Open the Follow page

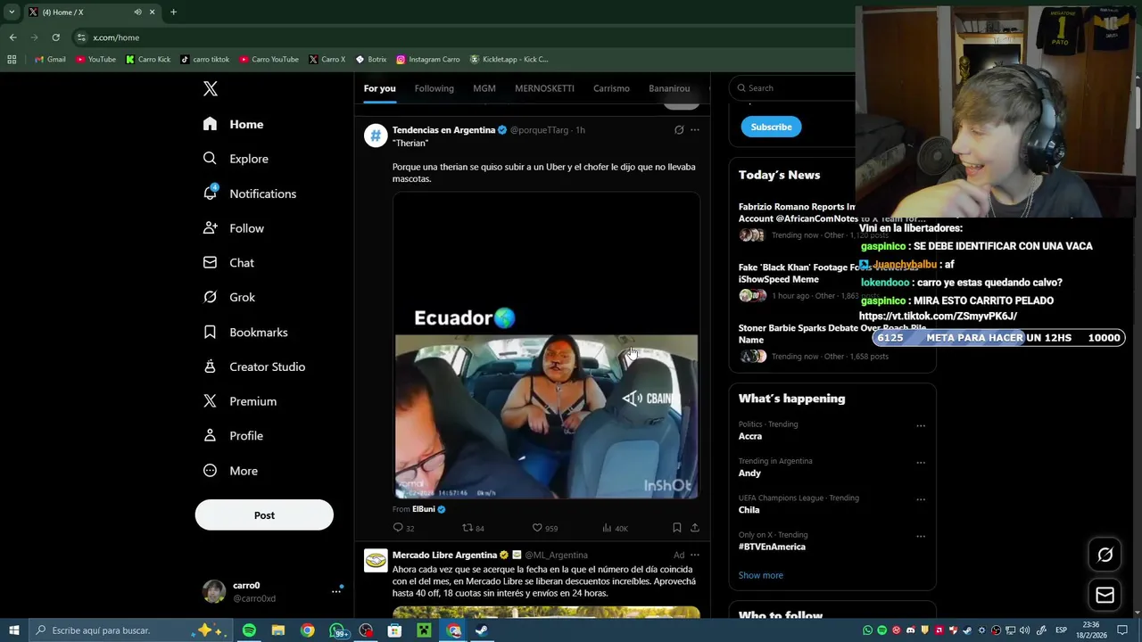233,228
